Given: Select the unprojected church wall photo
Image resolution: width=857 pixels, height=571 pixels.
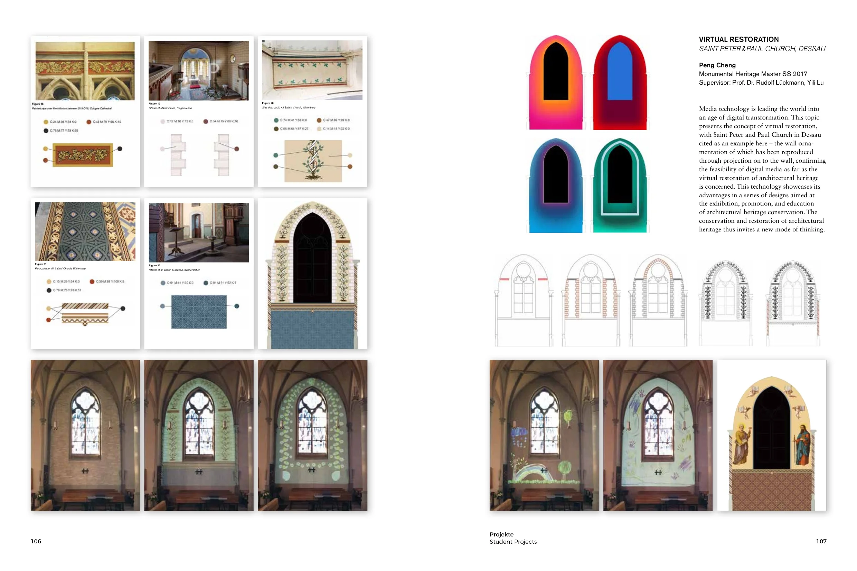Looking at the screenshot, I should click(x=85, y=435).
